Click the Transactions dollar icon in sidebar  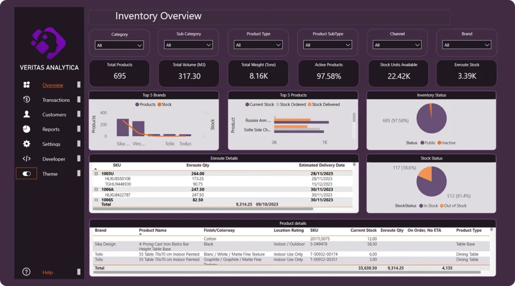(x=27, y=100)
